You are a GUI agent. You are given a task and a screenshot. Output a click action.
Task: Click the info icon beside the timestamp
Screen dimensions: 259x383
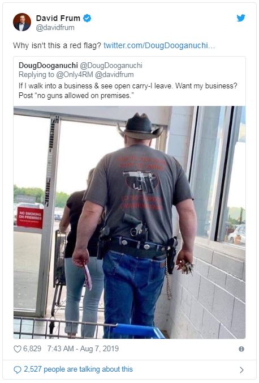coord(241,349)
